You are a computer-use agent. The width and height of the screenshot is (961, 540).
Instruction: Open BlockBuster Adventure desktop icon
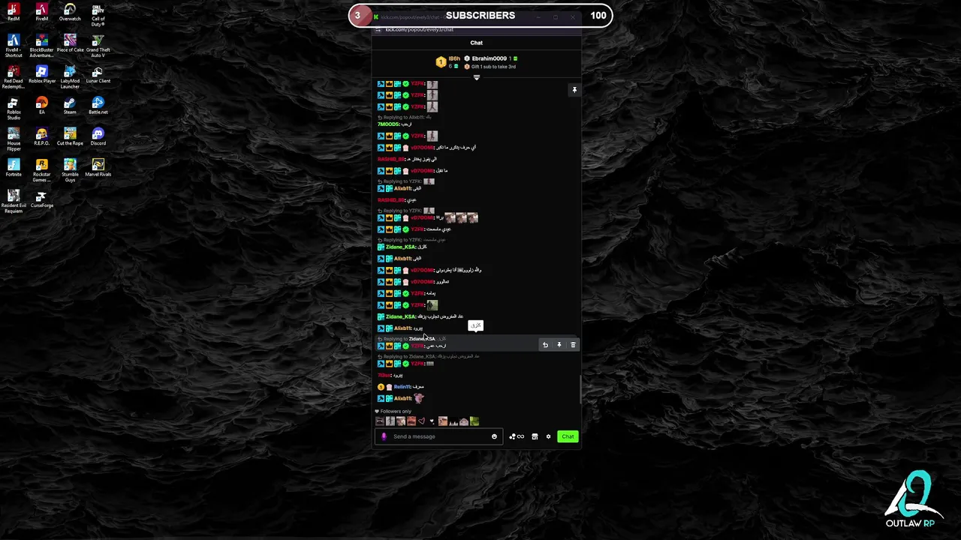tap(41, 46)
